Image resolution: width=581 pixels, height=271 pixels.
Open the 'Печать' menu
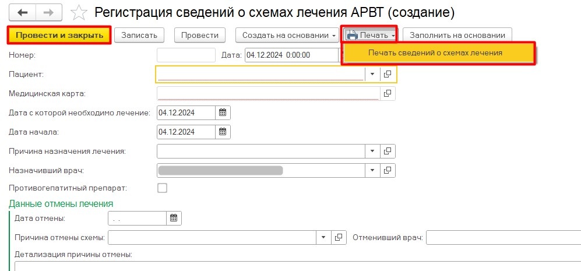369,35
